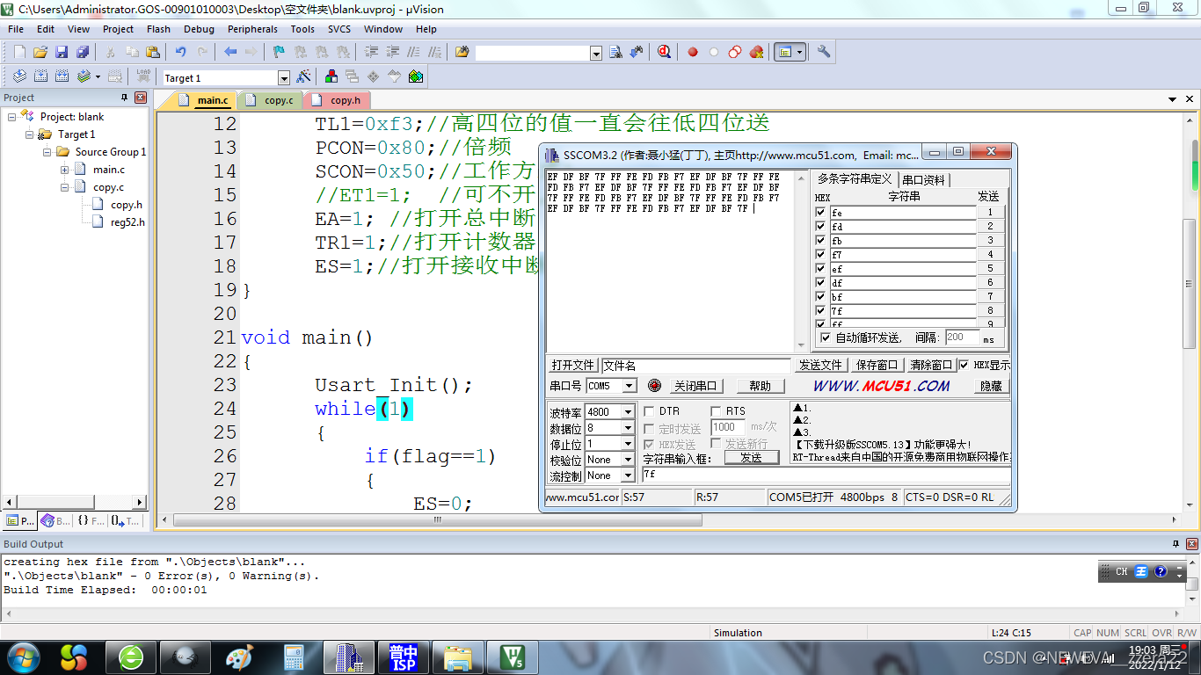Click the 隐藏 button
The height and width of the screenshot is (675, 1201).
[x=991, y=386]
